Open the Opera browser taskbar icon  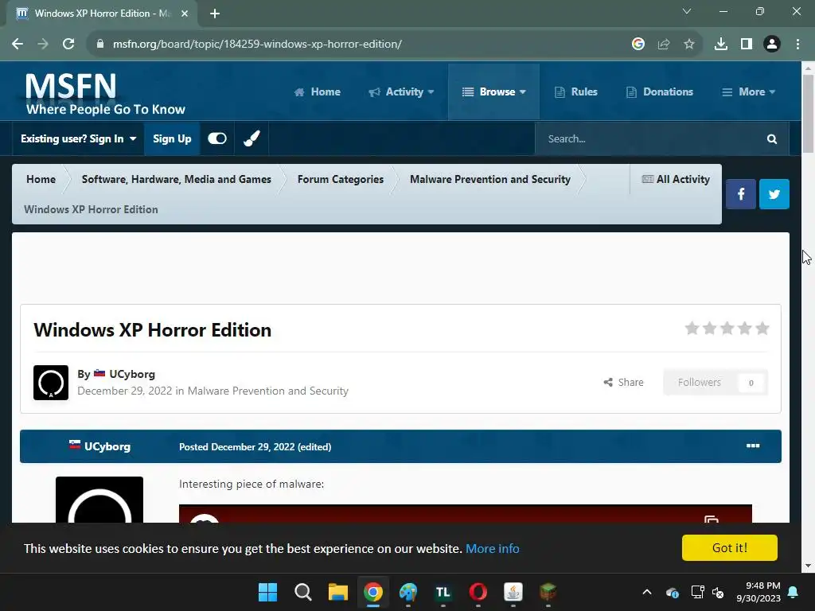478,592
